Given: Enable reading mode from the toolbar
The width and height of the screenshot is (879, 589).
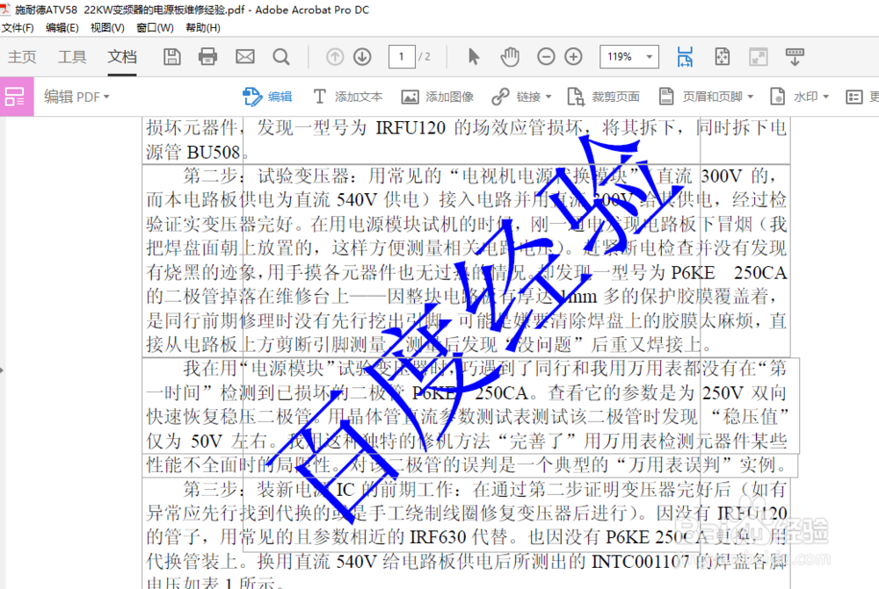Looking at the screenshot, I should pos(795,56).
